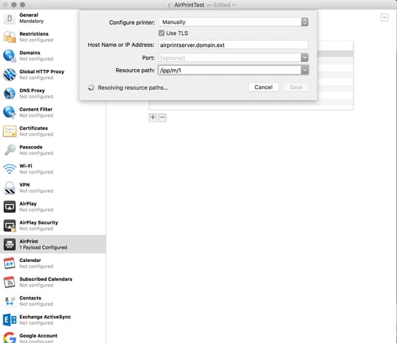397x343 pixels.
Task: Select the Contacts label in the sidebar
Action: 30,298
